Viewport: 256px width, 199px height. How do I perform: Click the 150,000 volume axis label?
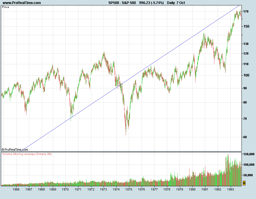(249, 154)
